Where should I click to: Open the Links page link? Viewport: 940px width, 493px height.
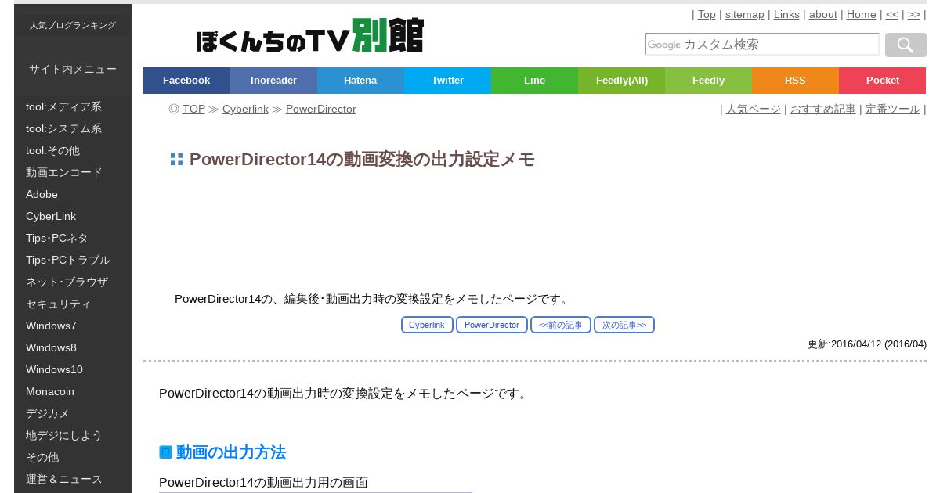pos(786,14)
